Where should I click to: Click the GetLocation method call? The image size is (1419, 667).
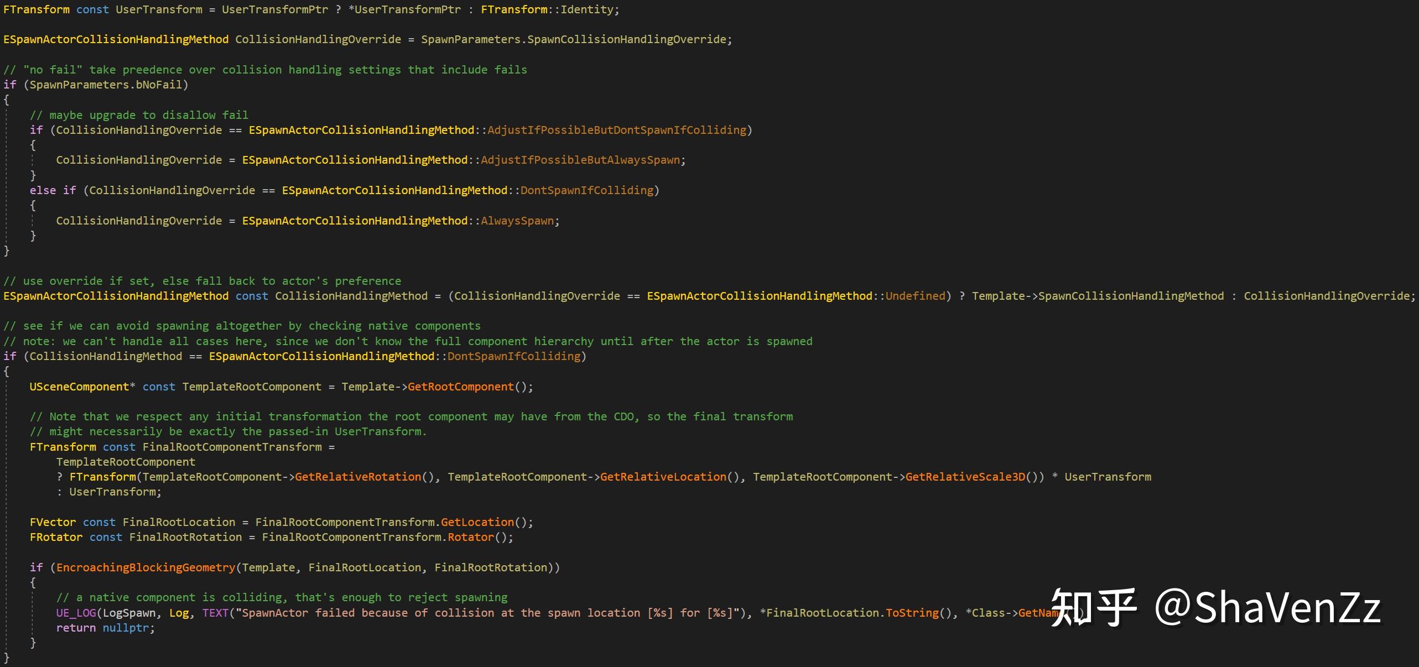(477, 522)
